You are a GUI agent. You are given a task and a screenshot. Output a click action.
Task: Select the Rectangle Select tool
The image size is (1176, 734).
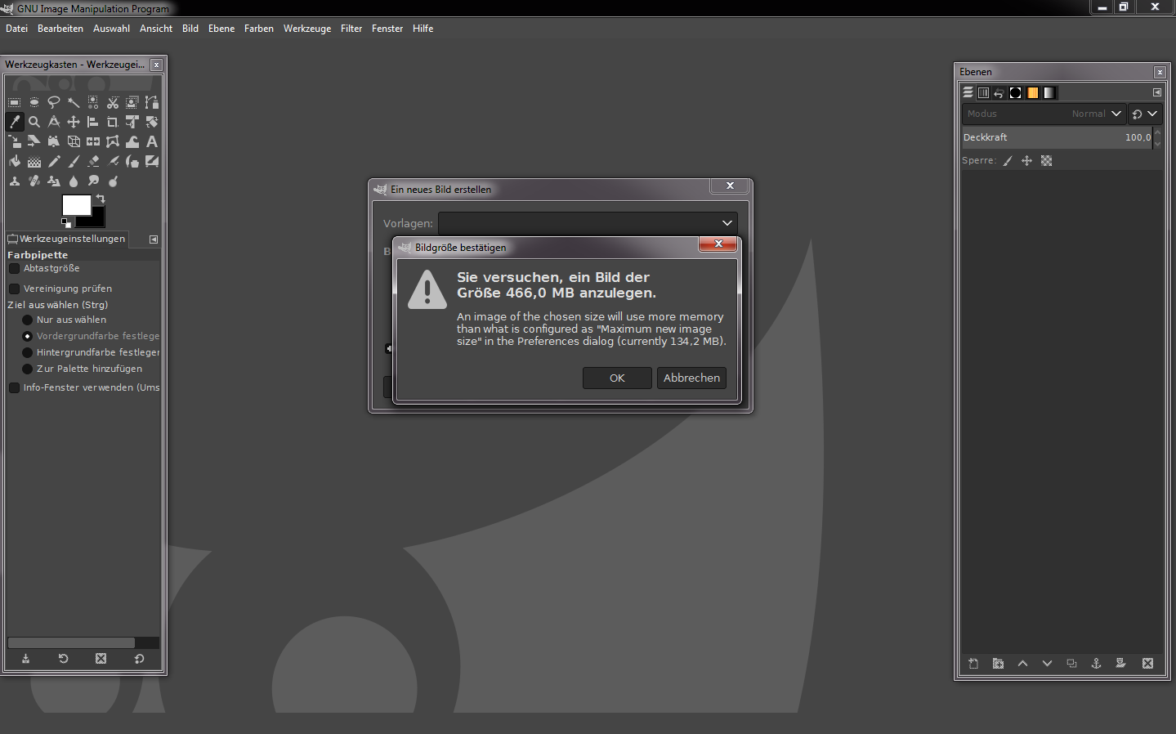click(15, 102)
